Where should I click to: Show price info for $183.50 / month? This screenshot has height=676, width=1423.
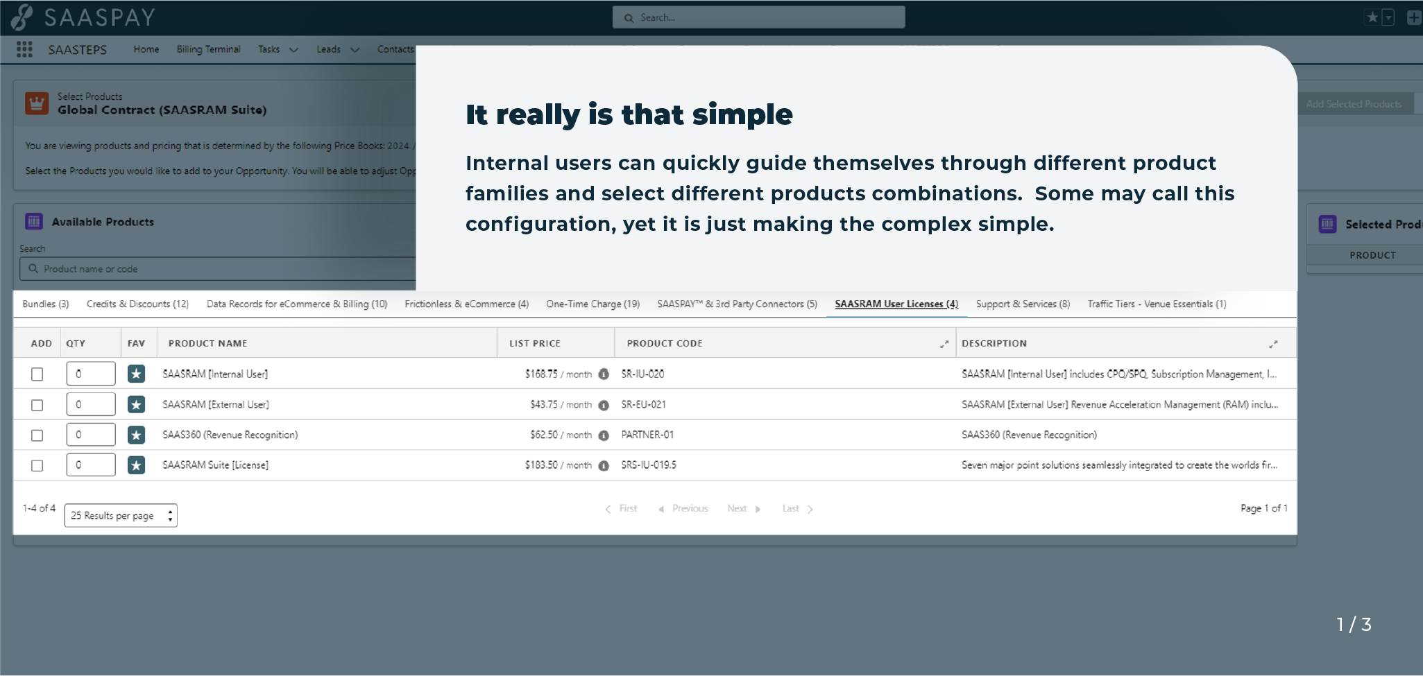(x=604, y=466)
